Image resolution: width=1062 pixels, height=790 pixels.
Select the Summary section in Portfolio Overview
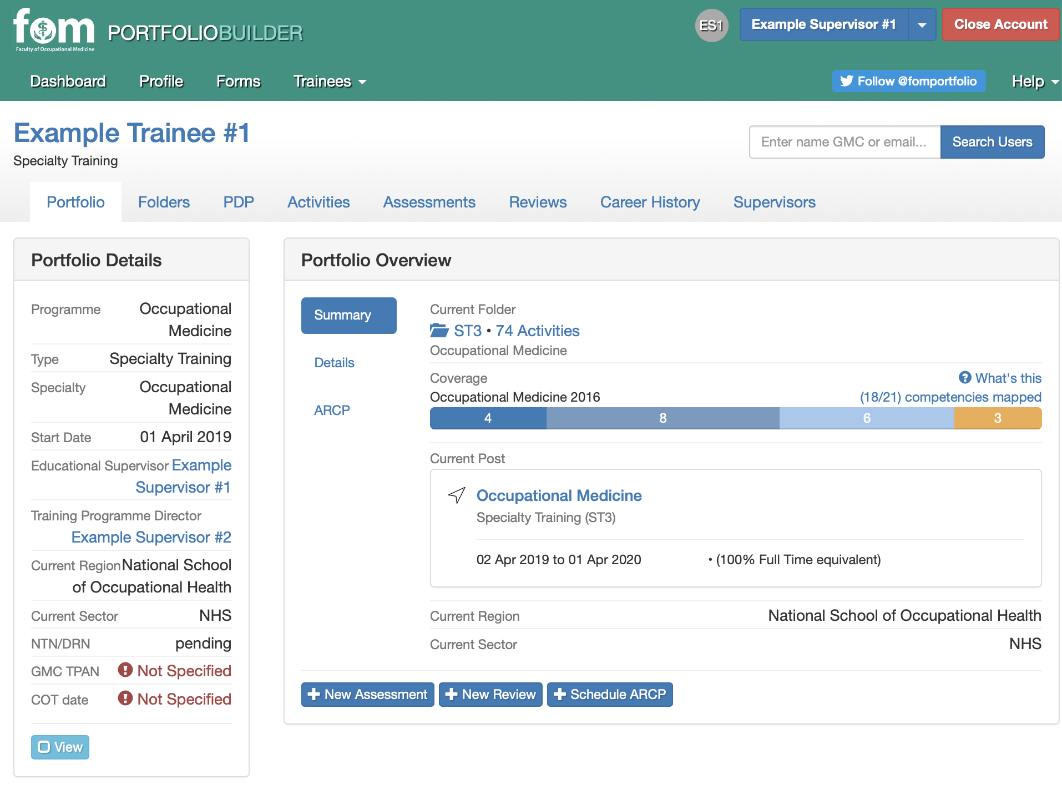pos(349,315)
